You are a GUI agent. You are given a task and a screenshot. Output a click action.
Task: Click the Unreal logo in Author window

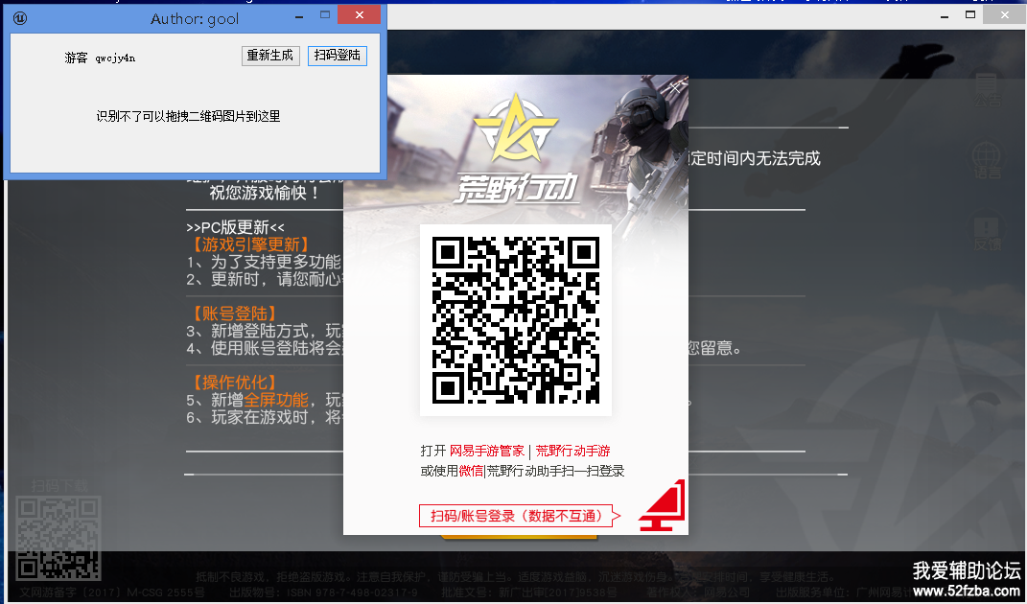pyautogui.click(x=20, y=18)
